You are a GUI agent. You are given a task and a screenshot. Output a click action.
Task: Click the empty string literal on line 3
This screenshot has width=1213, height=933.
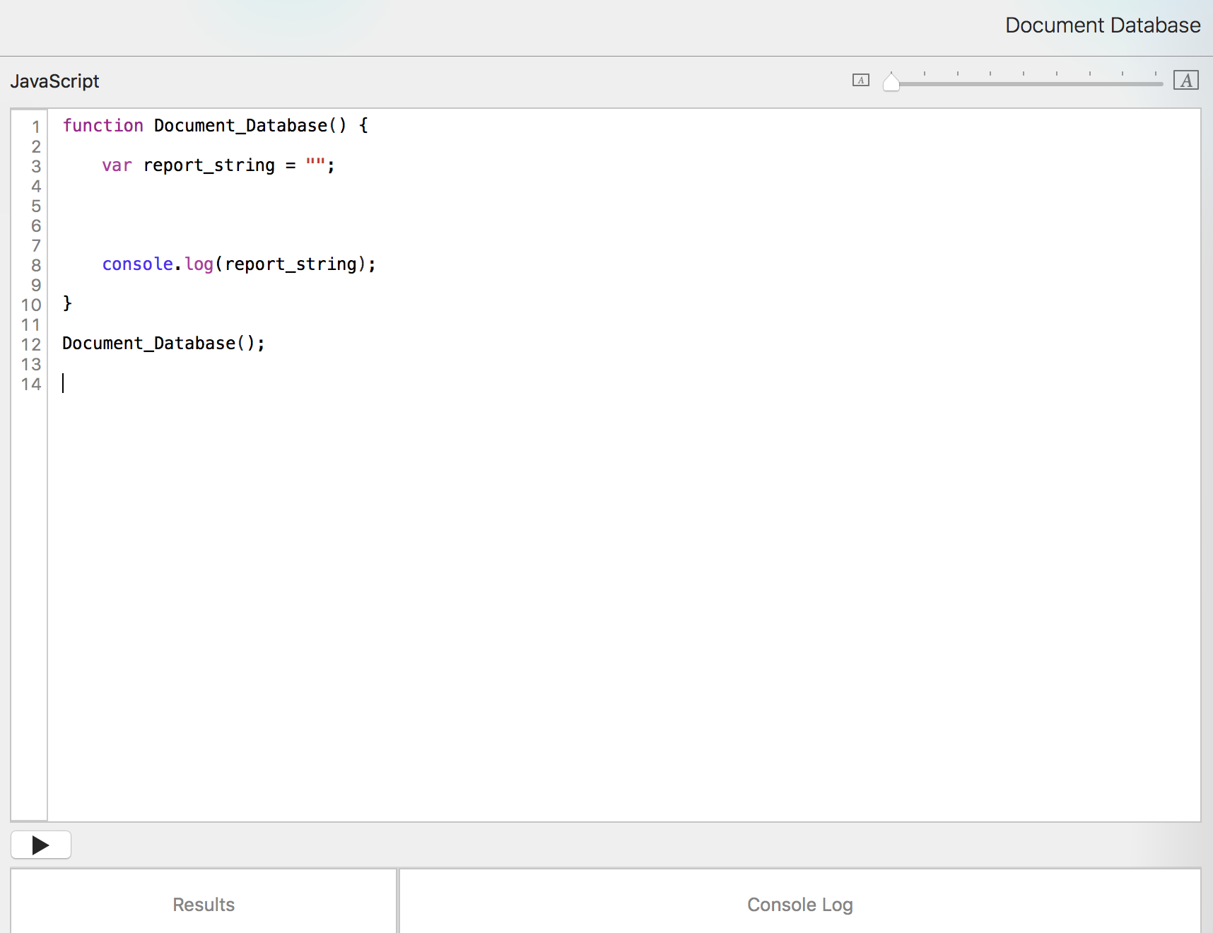[315, 165]
